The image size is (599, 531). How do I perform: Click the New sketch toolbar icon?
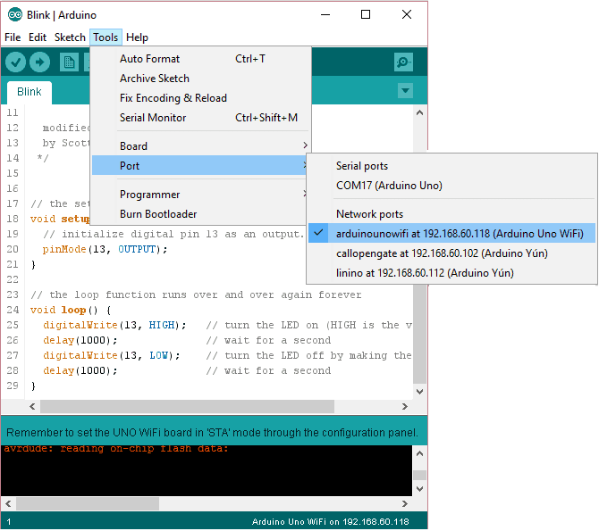[69, 62]
